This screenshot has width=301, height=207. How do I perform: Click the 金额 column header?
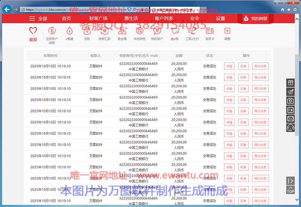click(179, 55)
